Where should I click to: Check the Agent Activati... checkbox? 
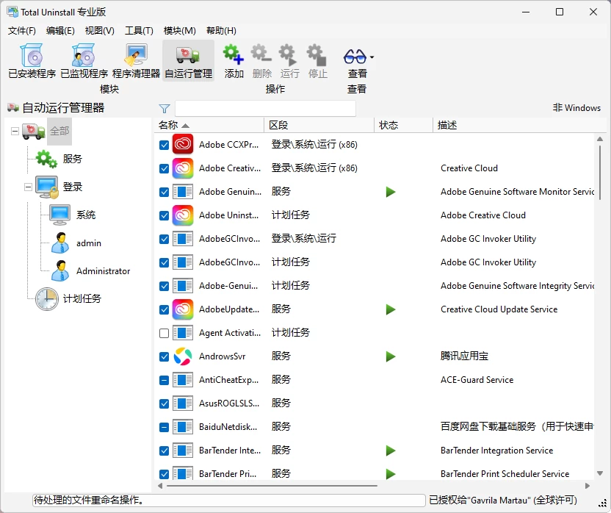pyautogui.click(x=164, y=333)
